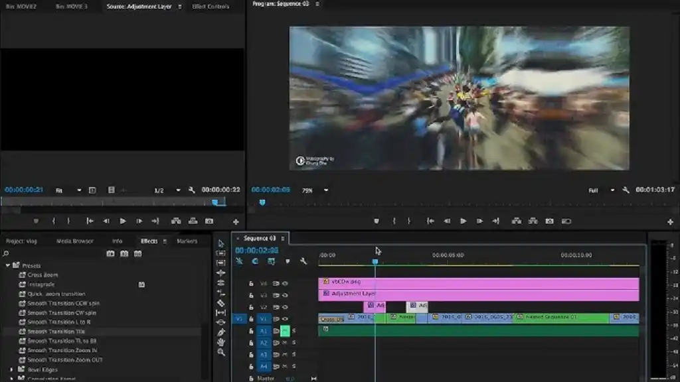
Task: Select Smooth Transition Zoom OUT preset
Action: 65,359
